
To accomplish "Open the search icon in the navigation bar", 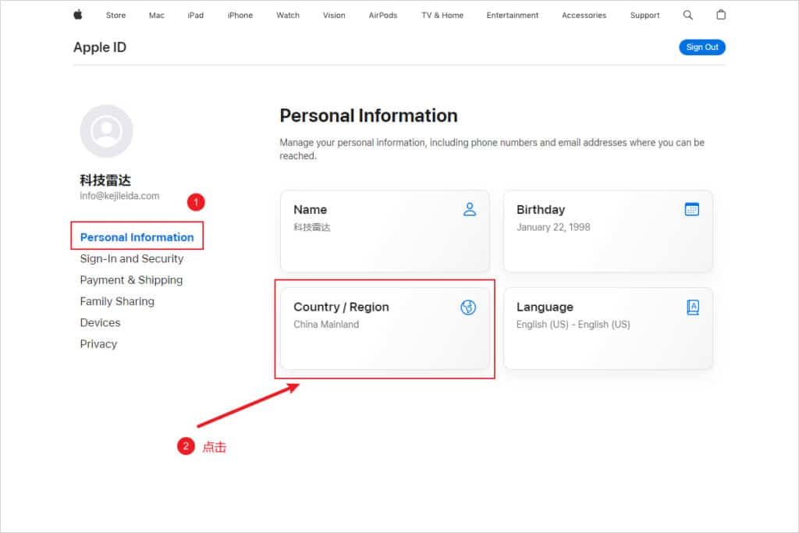I will (687, 14).
